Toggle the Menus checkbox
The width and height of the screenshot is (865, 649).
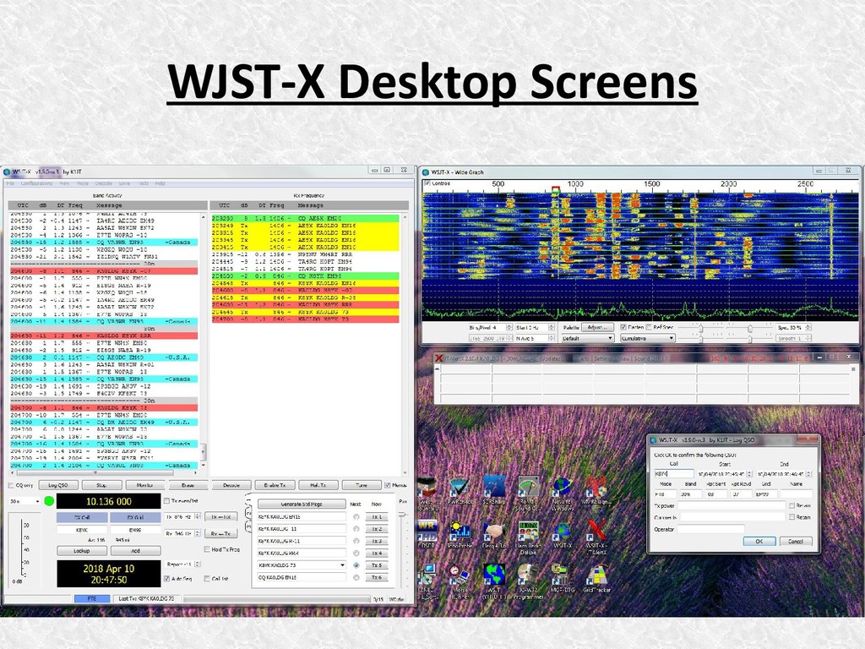(x=387, y=486)
